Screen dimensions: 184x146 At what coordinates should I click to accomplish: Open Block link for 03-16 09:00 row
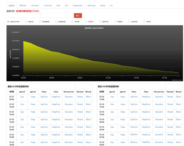click(178, 119)
